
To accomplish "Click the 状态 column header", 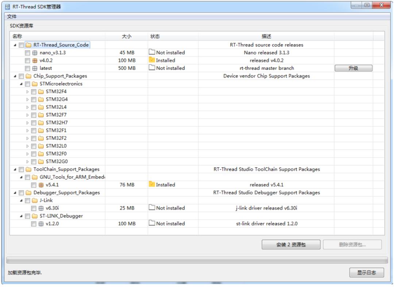I will coord(173,36).
